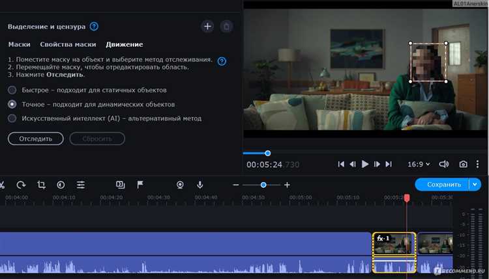Click the Сбросить button
The image size is (489, 279).
click(97, 139)
